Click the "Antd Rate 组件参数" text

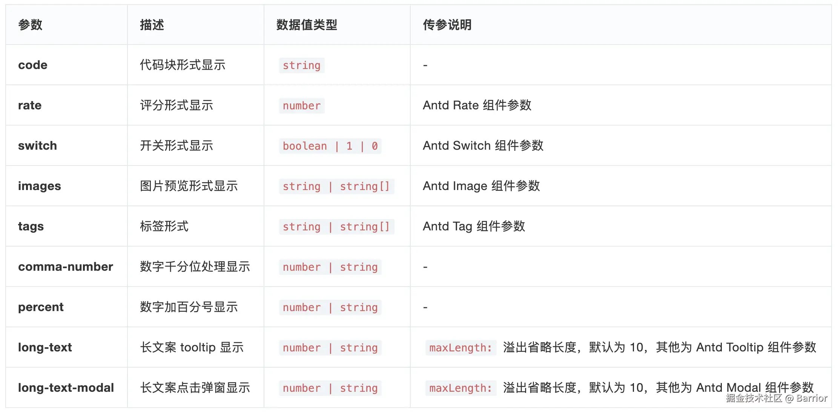pos(477,106)
